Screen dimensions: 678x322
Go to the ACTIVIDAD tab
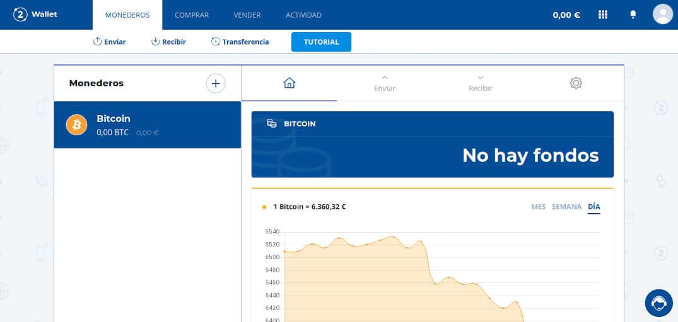click(x=303, y=15)
